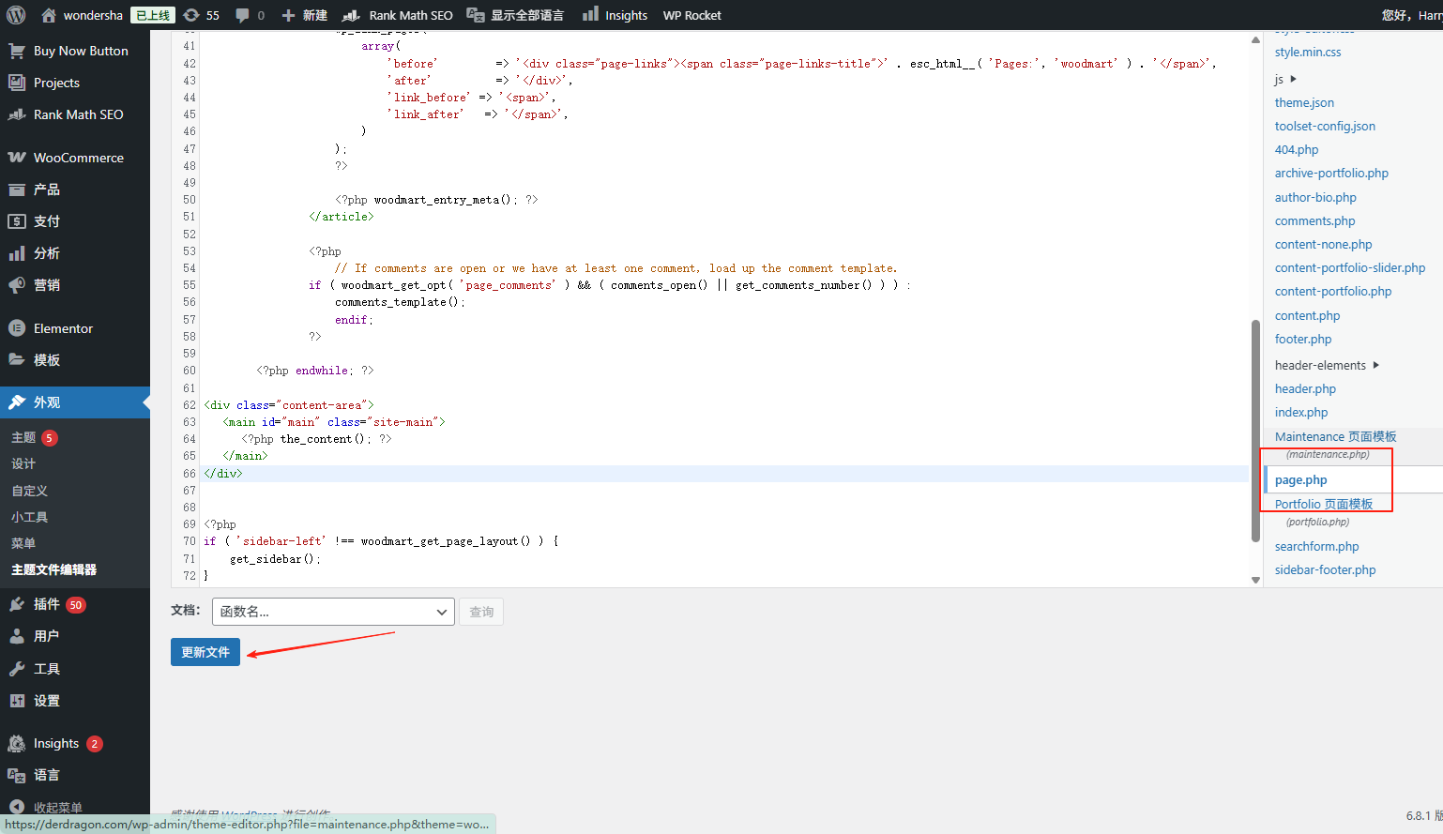This screenshot has width=1443, height=834.
Task: Select page.php in the file list
Action: click(1300, 479)
